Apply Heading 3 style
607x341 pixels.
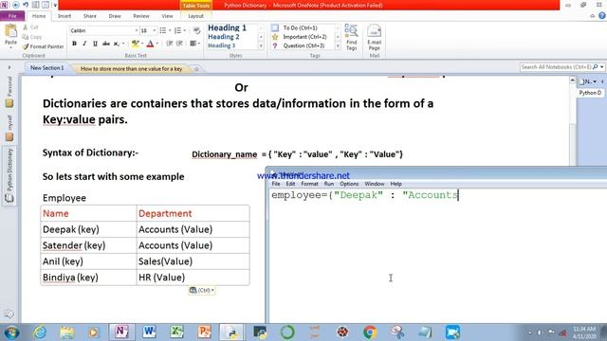[x=221, y=45]
